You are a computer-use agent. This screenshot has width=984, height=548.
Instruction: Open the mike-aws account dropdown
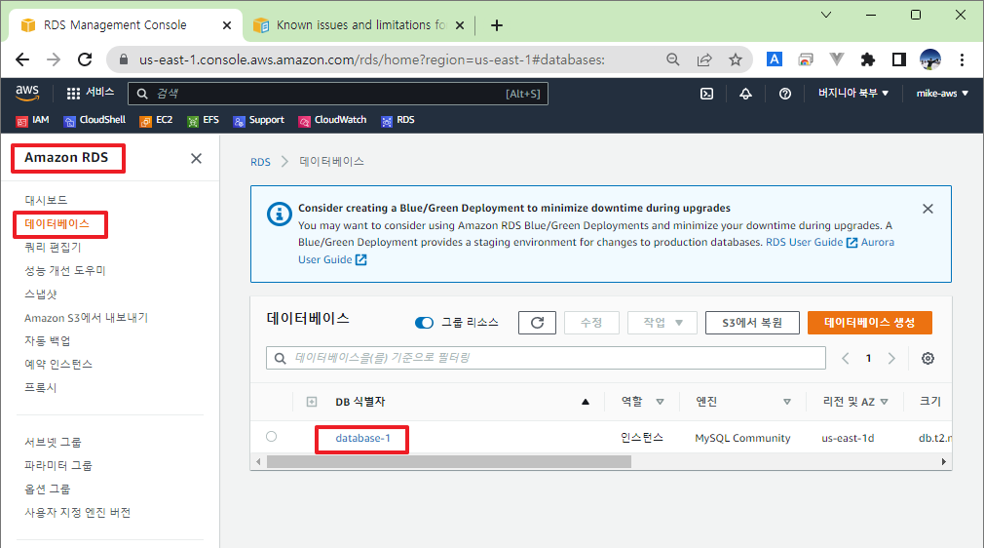[942, 93]
